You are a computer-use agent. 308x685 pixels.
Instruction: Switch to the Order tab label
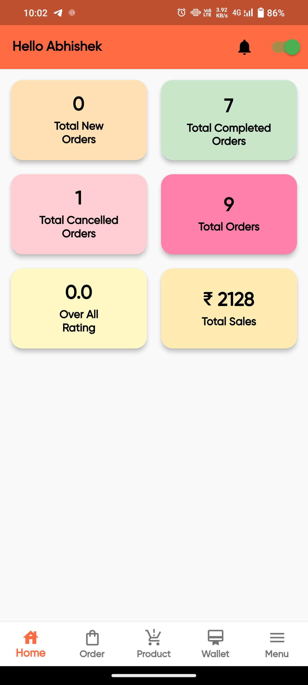(x=92, y=654)
